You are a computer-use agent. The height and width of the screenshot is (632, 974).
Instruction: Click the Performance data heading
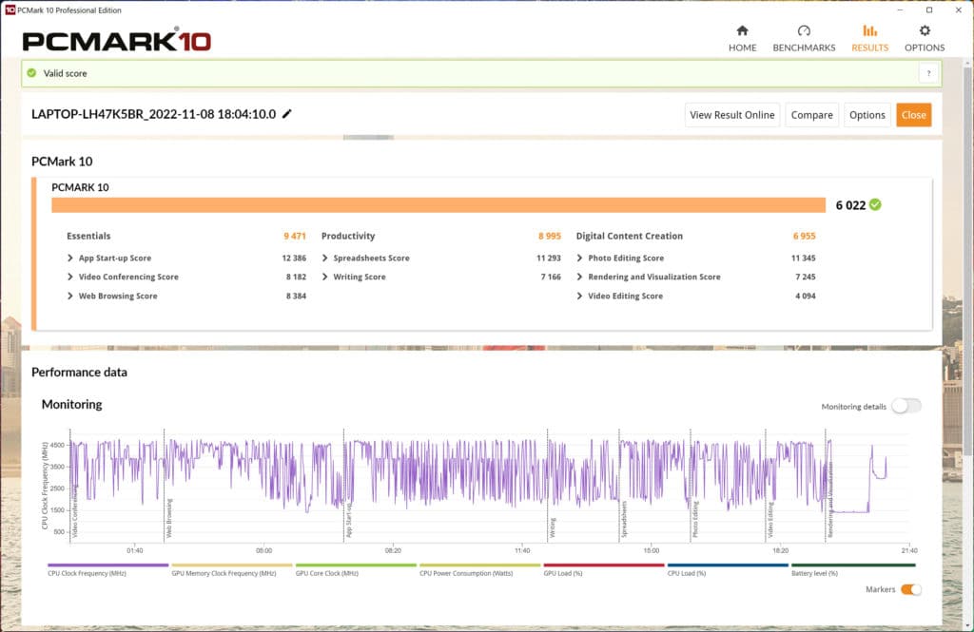pyautogui.click(x=80, y=372)
